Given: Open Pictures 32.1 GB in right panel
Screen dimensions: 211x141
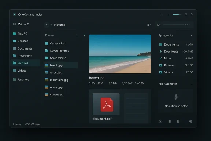Looking at the screenshot, I should [x=176, y=65].
